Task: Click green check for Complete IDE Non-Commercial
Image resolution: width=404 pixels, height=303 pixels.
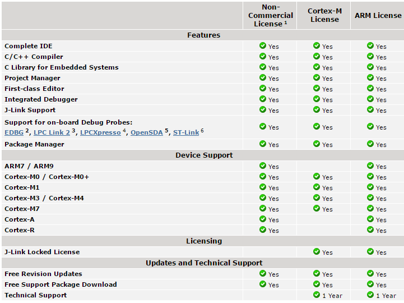Action: click(263, 46)
